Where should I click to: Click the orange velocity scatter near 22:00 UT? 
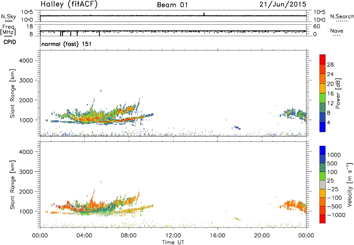pyautogui.click(x=293, y=205)
